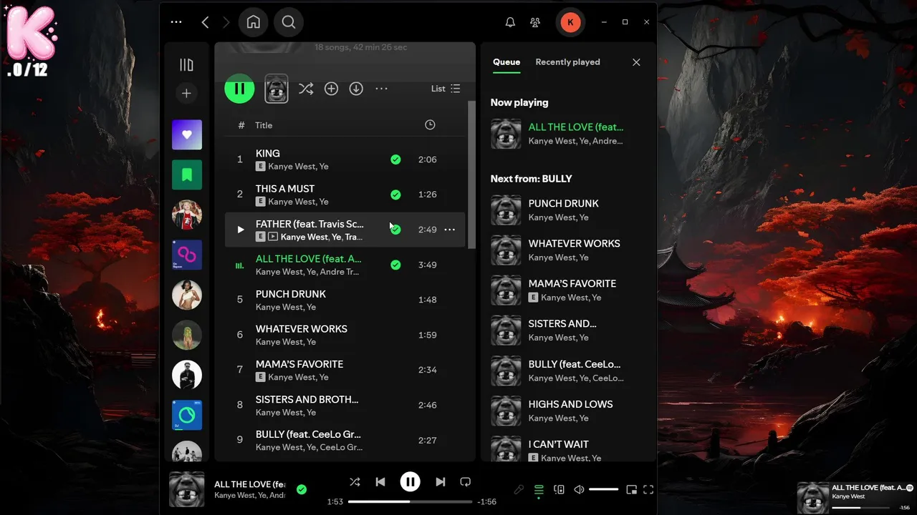The image size is (917, 515).
Task: Open the List view dropdown
Action: (446, 89)
